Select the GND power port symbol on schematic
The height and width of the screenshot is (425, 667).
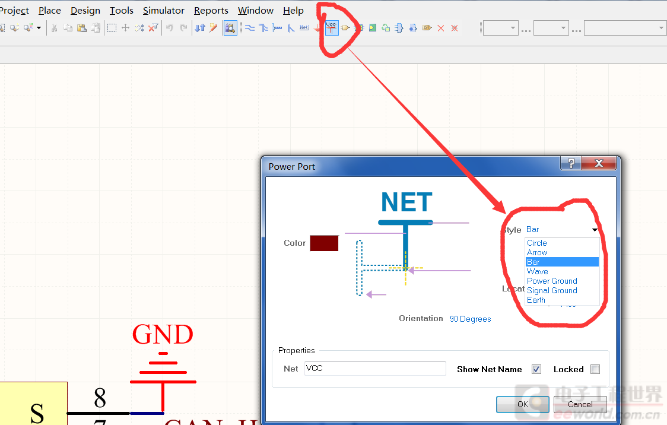[163, 367]
